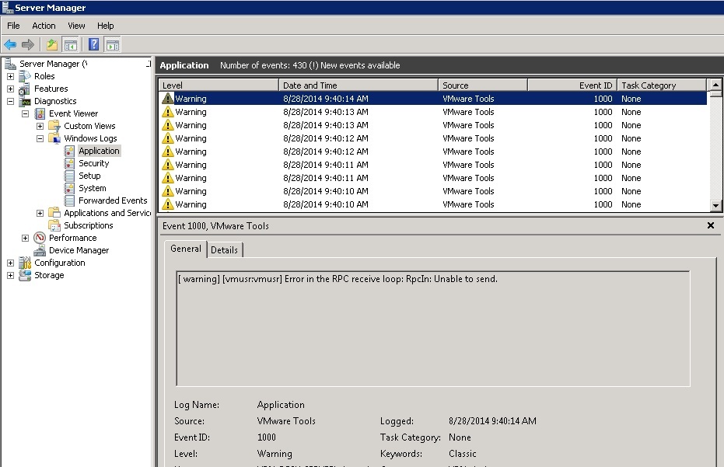Click the Diagnostics icon in tree
The image size is (724, 467).
(24, 101)
